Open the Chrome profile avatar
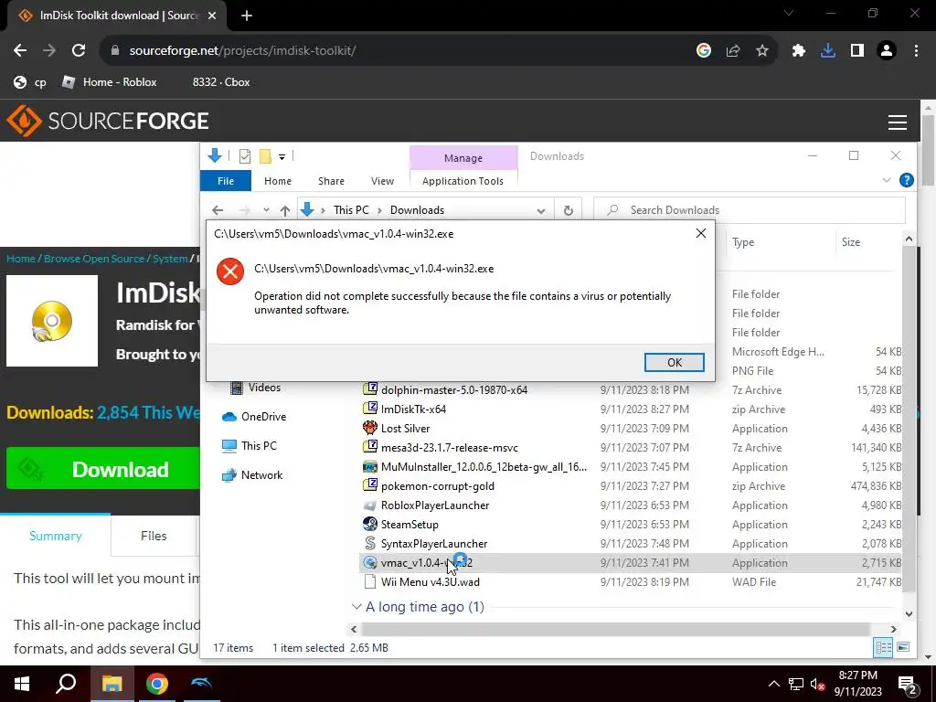Viewport: 936px width, 702px height. click(x=887, y=51)
